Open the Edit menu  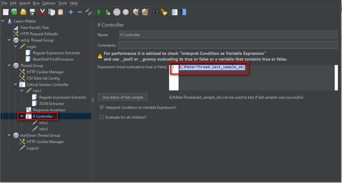click(x=13, y=3)
